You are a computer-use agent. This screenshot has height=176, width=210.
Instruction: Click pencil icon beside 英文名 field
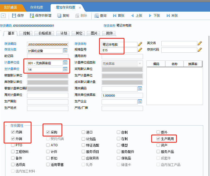(200, 43)
